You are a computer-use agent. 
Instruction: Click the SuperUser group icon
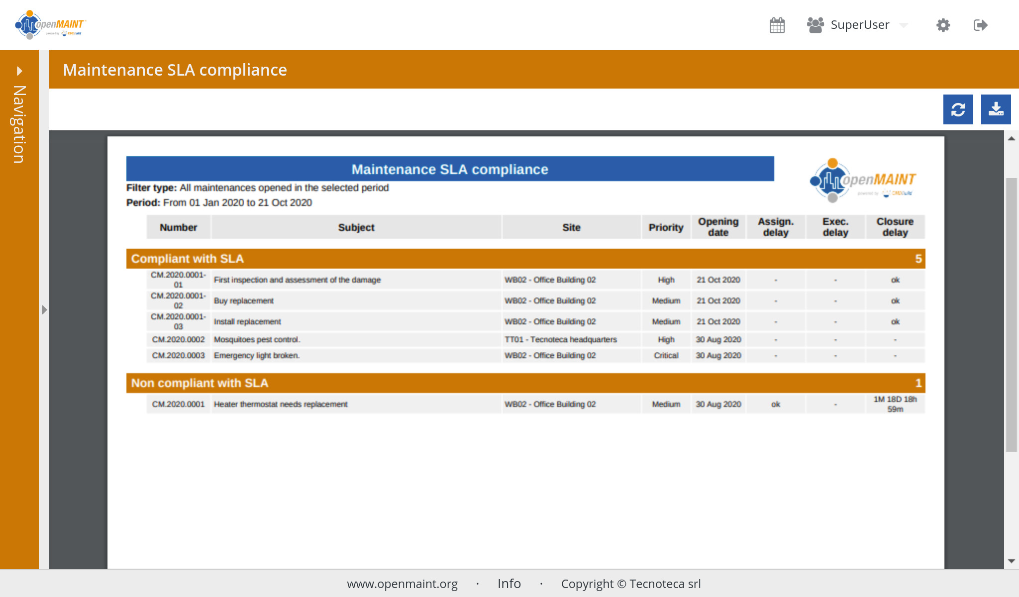tap(815, 25)
